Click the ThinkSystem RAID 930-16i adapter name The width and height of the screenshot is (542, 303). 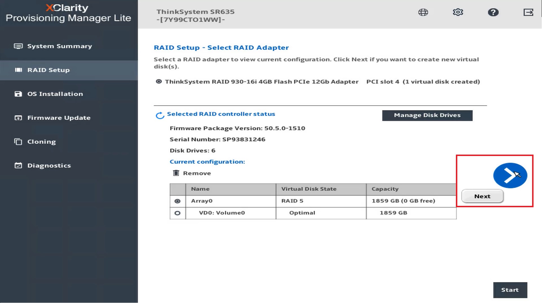click(262, 82)
